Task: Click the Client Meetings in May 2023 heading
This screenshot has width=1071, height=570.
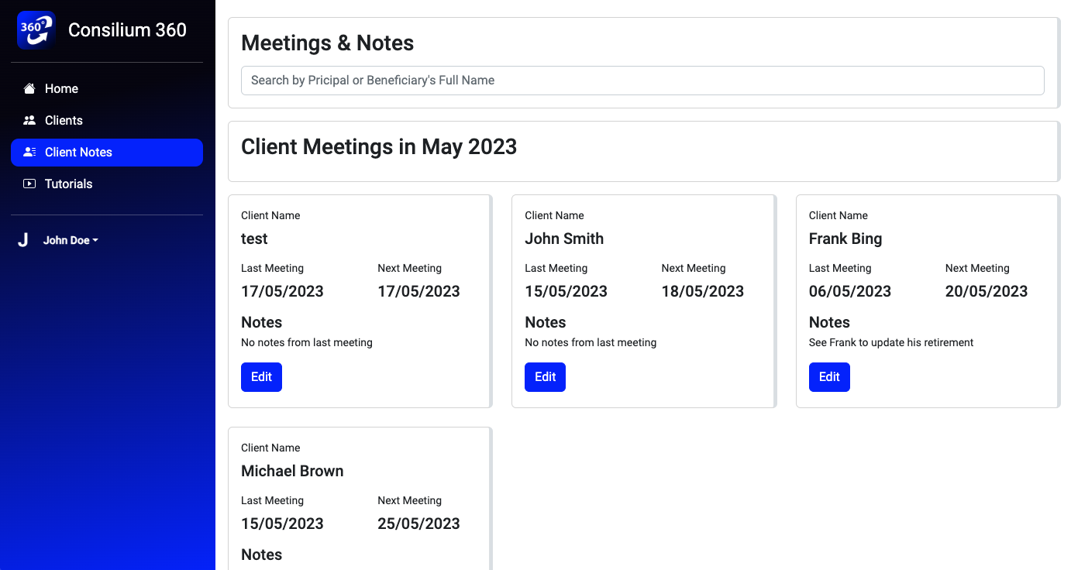Action: 378,147
